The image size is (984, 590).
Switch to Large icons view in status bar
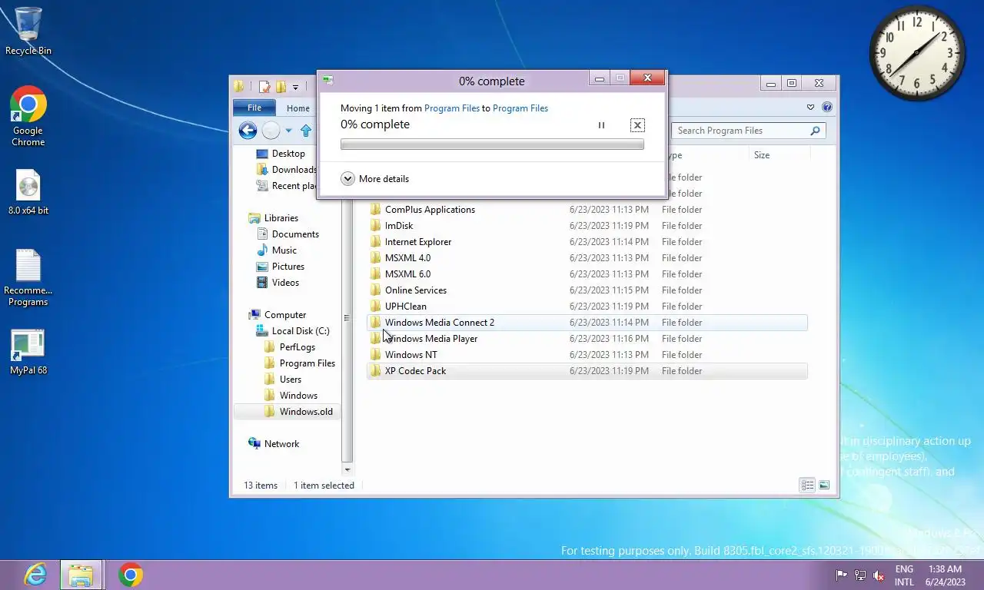point(824,486)
